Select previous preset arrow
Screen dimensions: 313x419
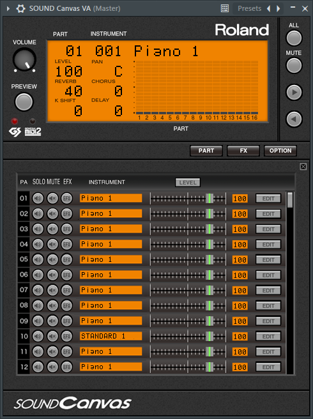(x=269, y=8)
